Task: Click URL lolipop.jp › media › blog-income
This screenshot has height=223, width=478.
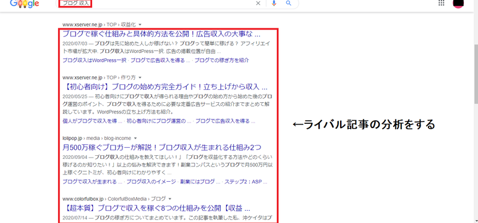Action: click(x=96, y=138)
